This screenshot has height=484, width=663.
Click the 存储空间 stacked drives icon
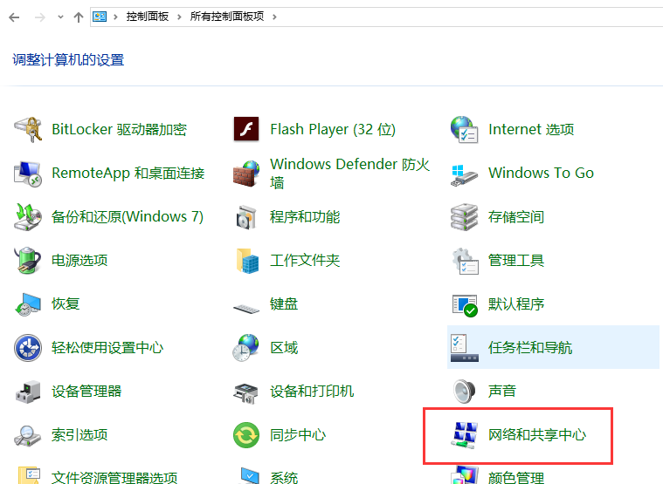[x=464, y=216]
